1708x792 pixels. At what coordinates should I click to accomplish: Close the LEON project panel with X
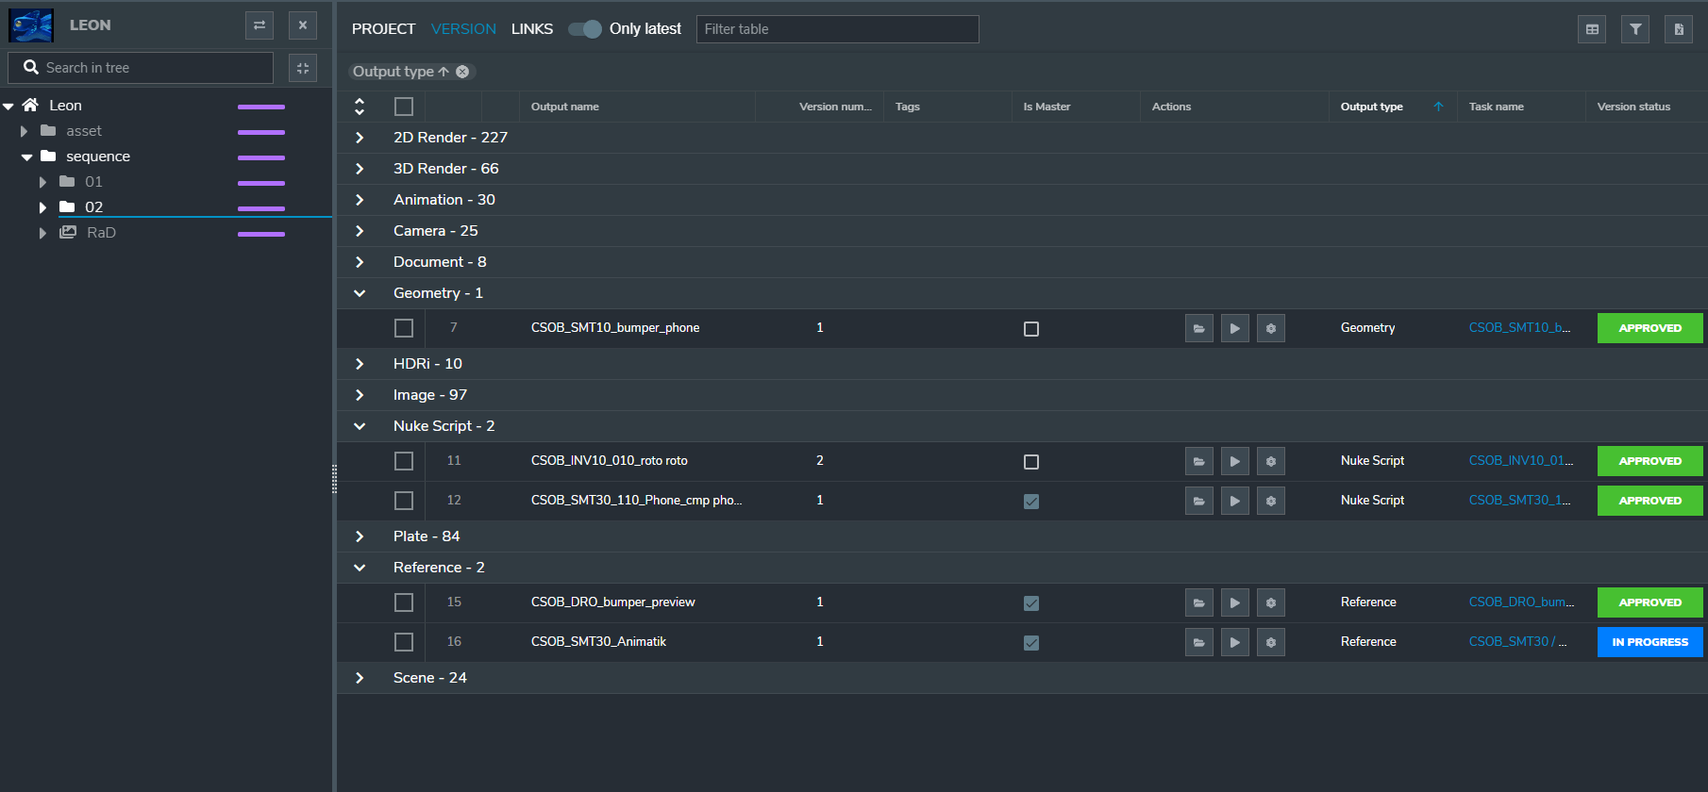coord(303,25)
